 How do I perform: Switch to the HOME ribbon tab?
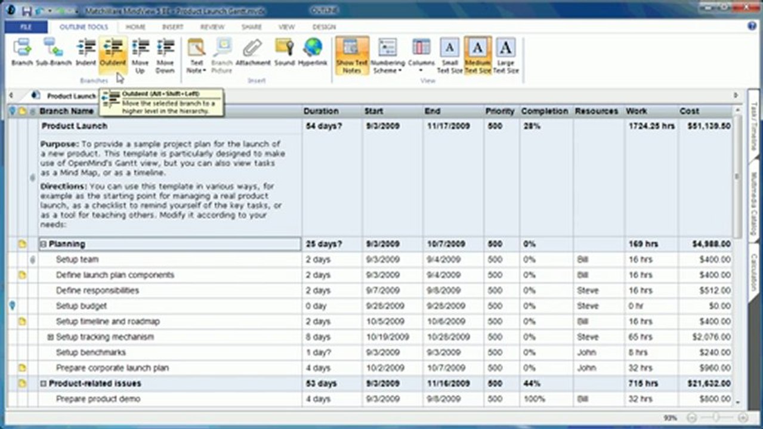click(135, 27)
